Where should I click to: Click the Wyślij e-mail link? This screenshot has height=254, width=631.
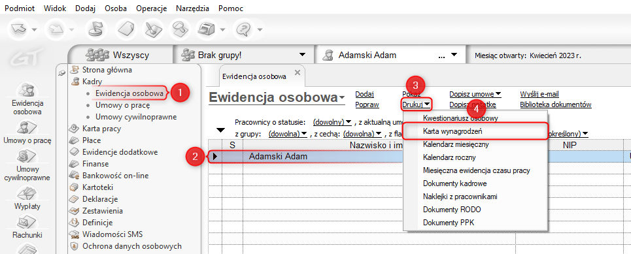click(539, 94)
